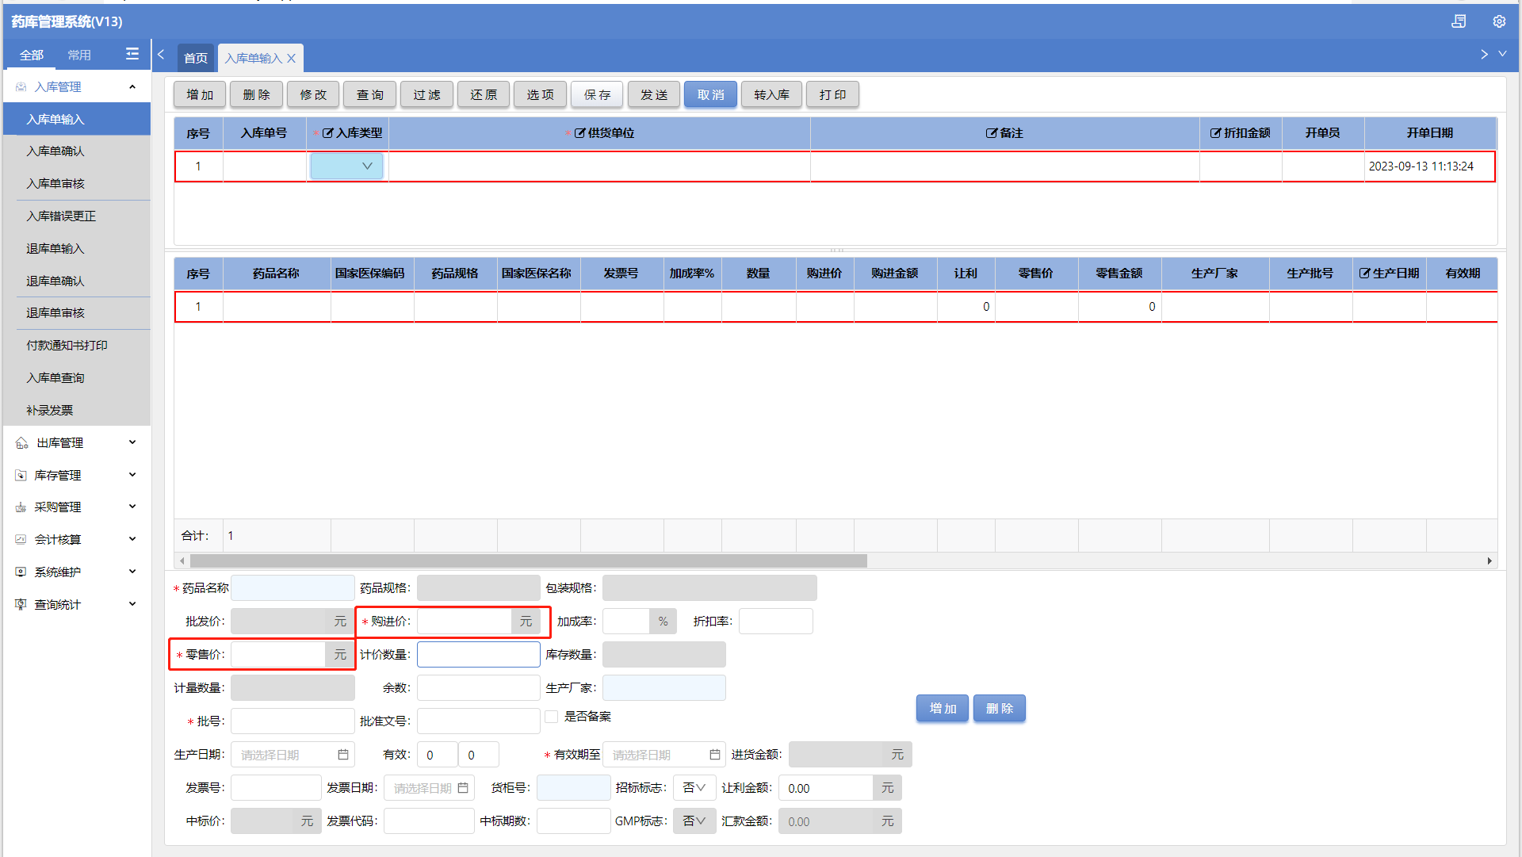Click the 保存 toolbar button
This screenshot has height=857, width=1522.
(597, 94)
